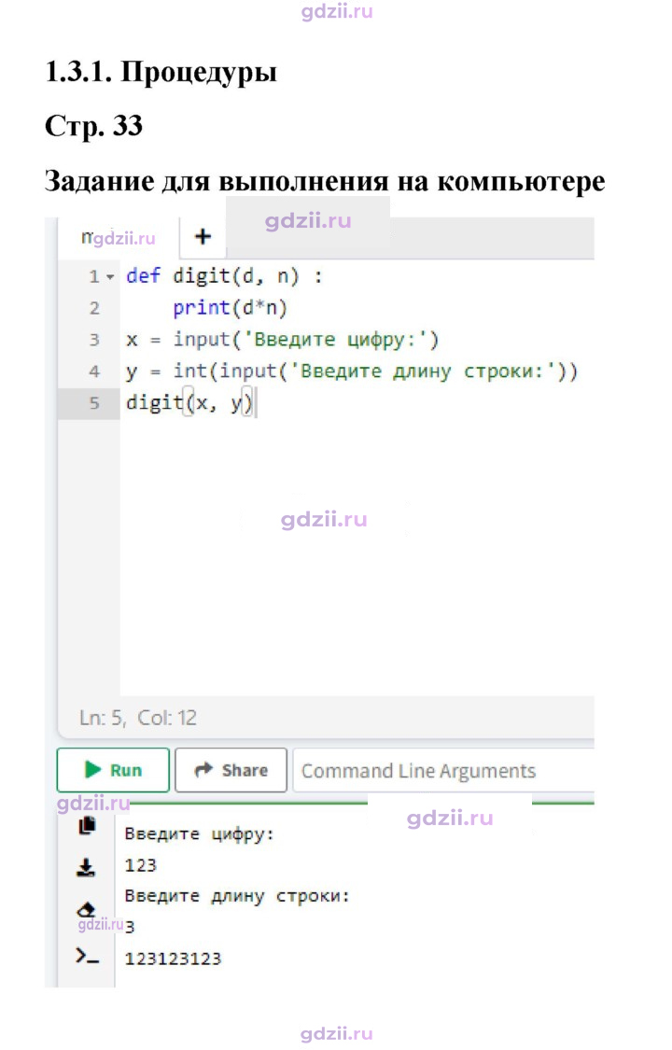672x1050 pixels.
Task: Copy output with the clipboard icon
Action: pos(87,826)
